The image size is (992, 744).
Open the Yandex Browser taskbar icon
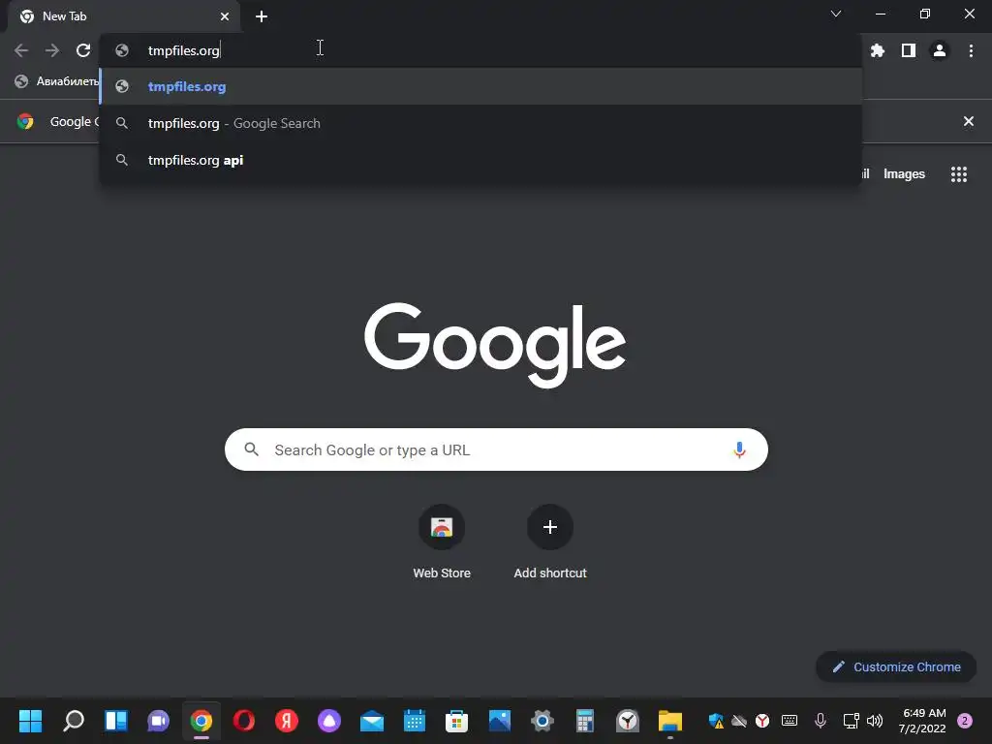628,721
